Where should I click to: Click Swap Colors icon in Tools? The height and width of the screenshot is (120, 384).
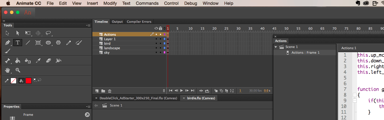[39, 80]
